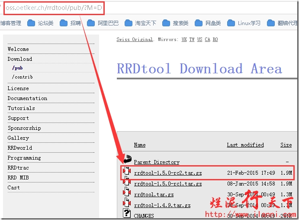
Task: Open the 博客管理 bookmark
Action: [x=11, y=23]
